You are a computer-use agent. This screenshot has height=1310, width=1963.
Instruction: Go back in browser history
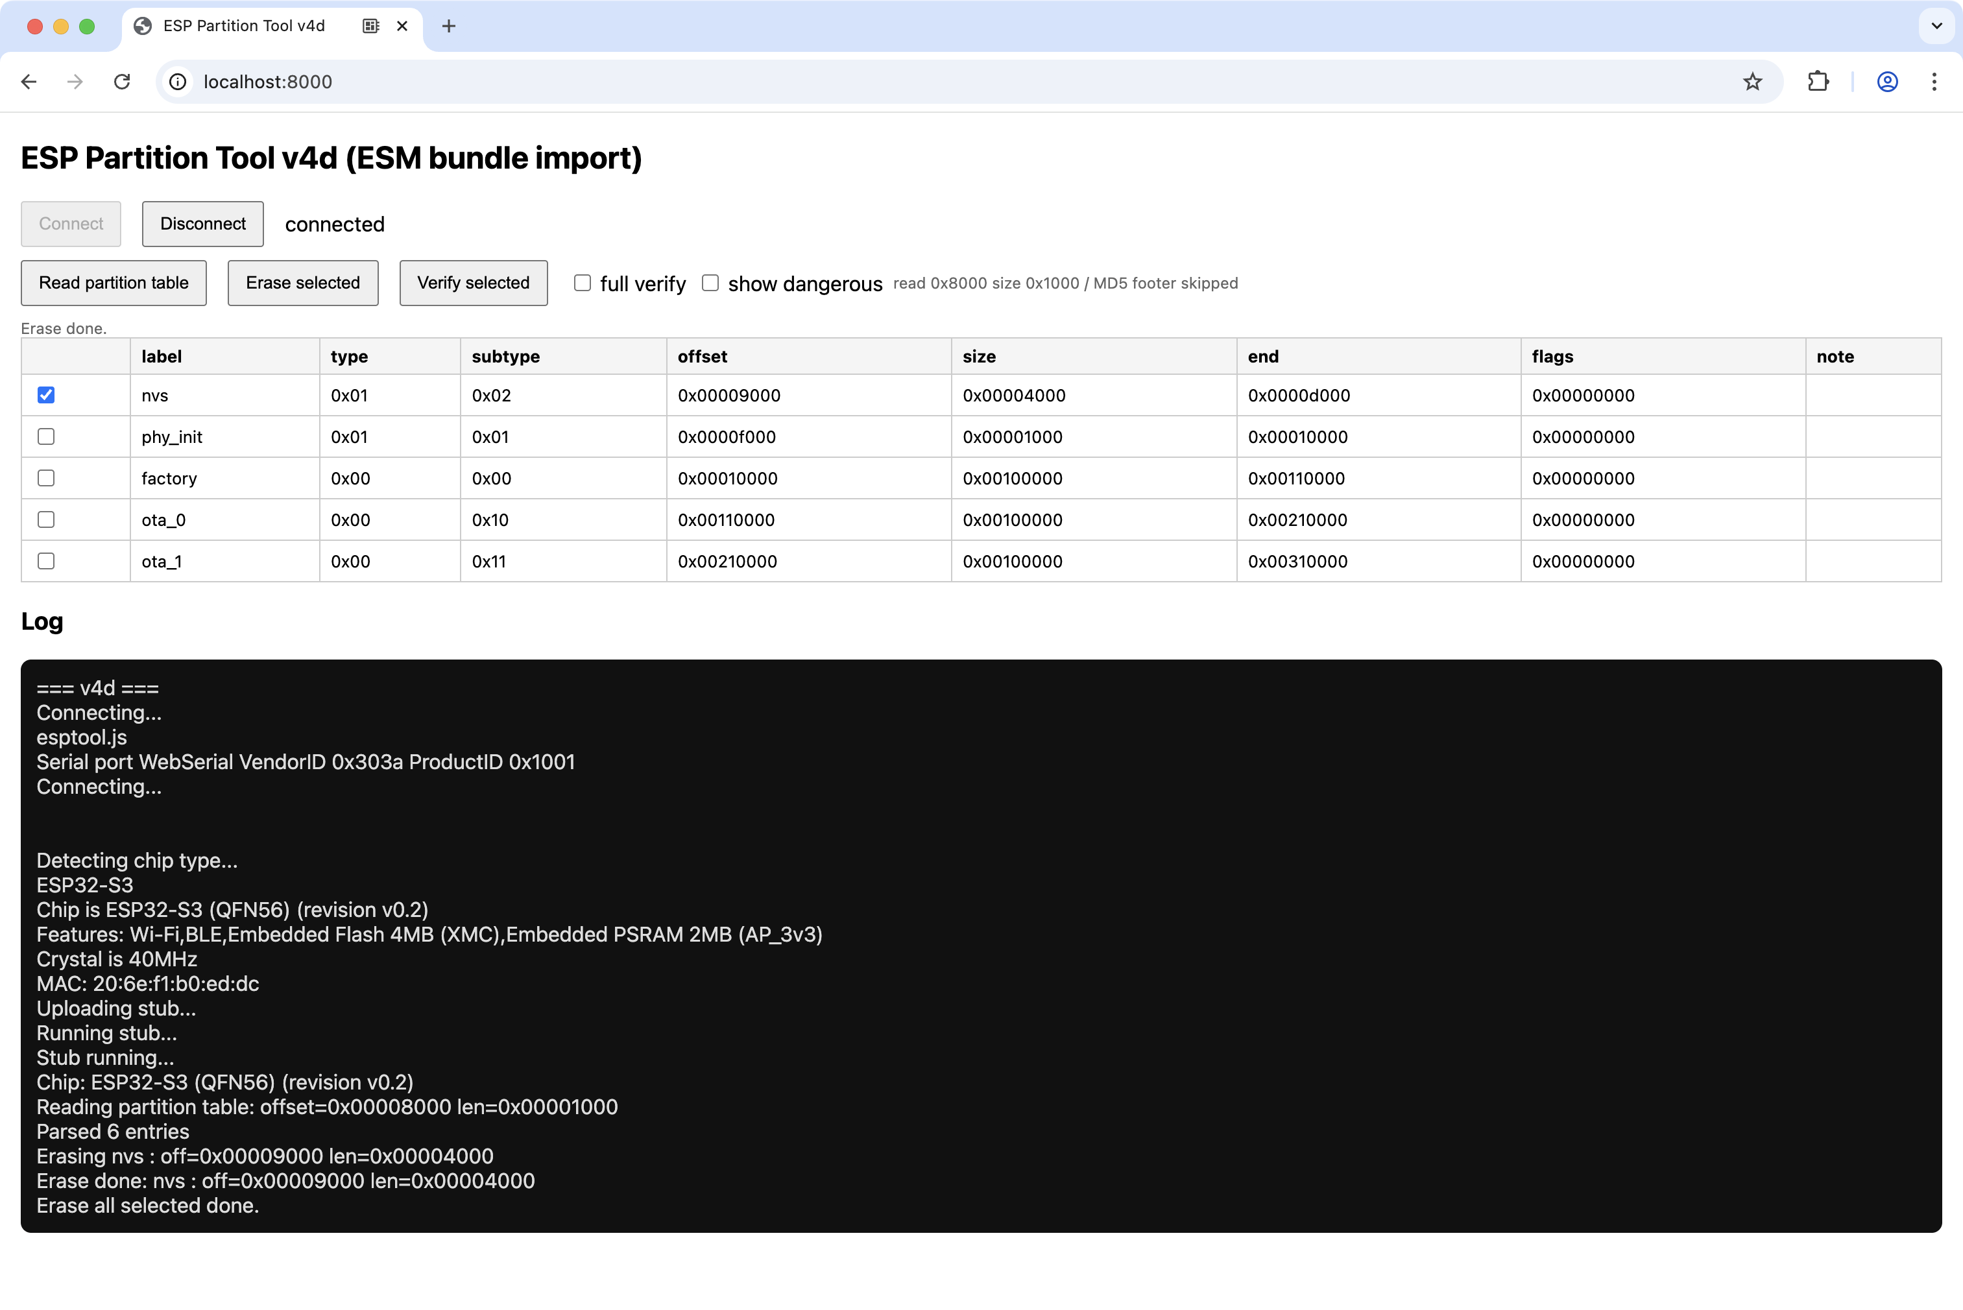point(29,82)
